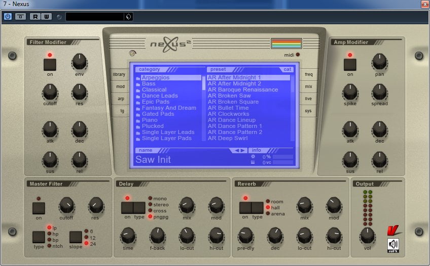430x266 pixels.
Task: Click the reFX speaker logo icon
Action: click(393, 246)
